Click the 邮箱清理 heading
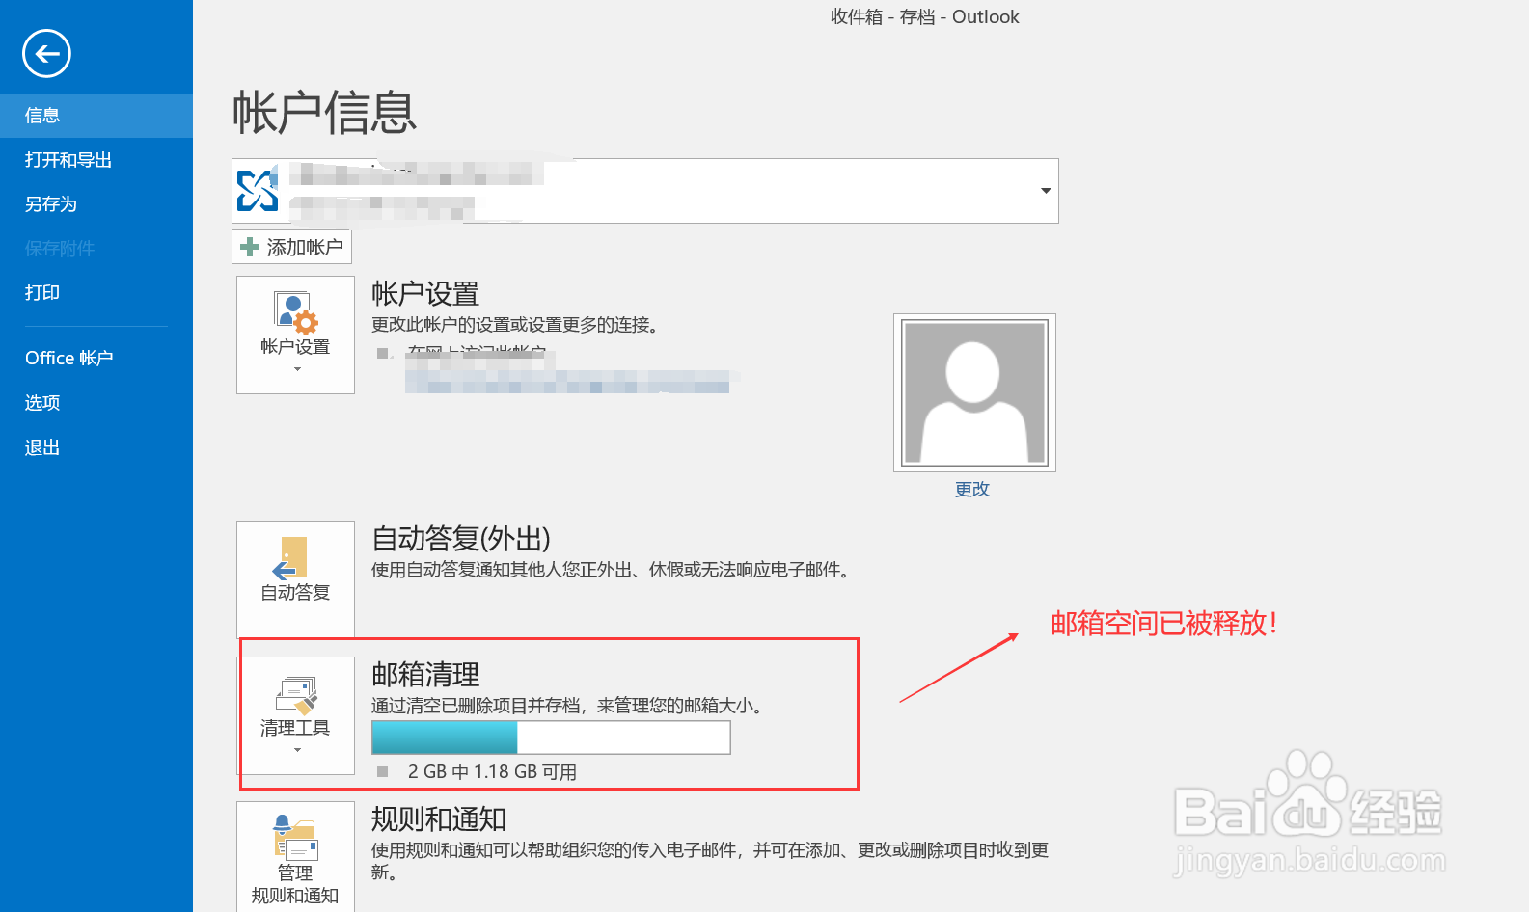 tap(425, 675)
